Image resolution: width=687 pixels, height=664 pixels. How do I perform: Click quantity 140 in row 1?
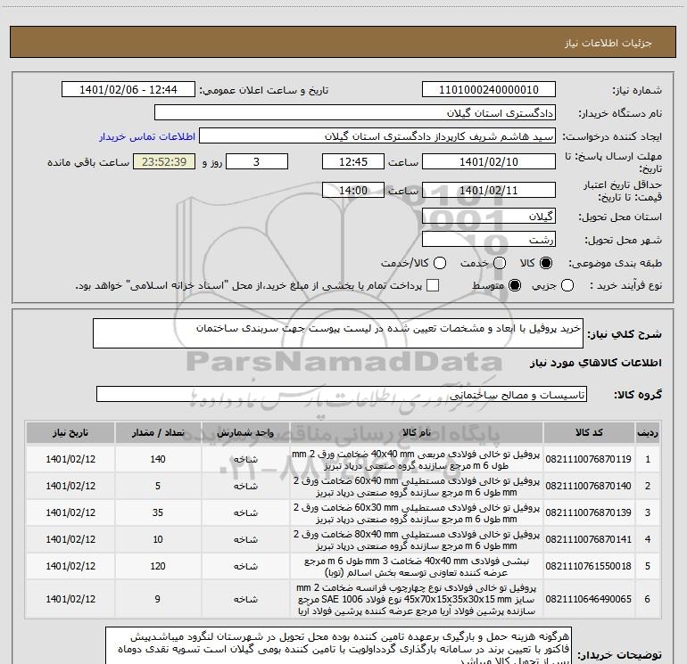(x=158, y=459)
